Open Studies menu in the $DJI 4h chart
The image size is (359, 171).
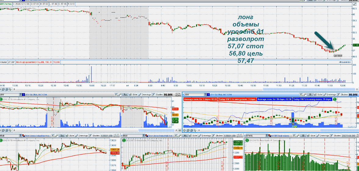coord(217,135)
